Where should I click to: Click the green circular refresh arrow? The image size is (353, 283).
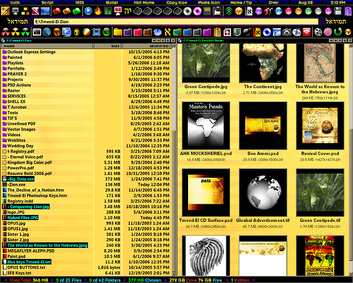(x=338, y=32)
